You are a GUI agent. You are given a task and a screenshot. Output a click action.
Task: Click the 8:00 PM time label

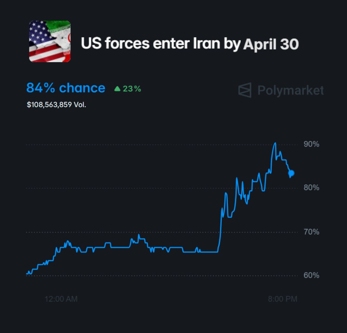[282, 299]
